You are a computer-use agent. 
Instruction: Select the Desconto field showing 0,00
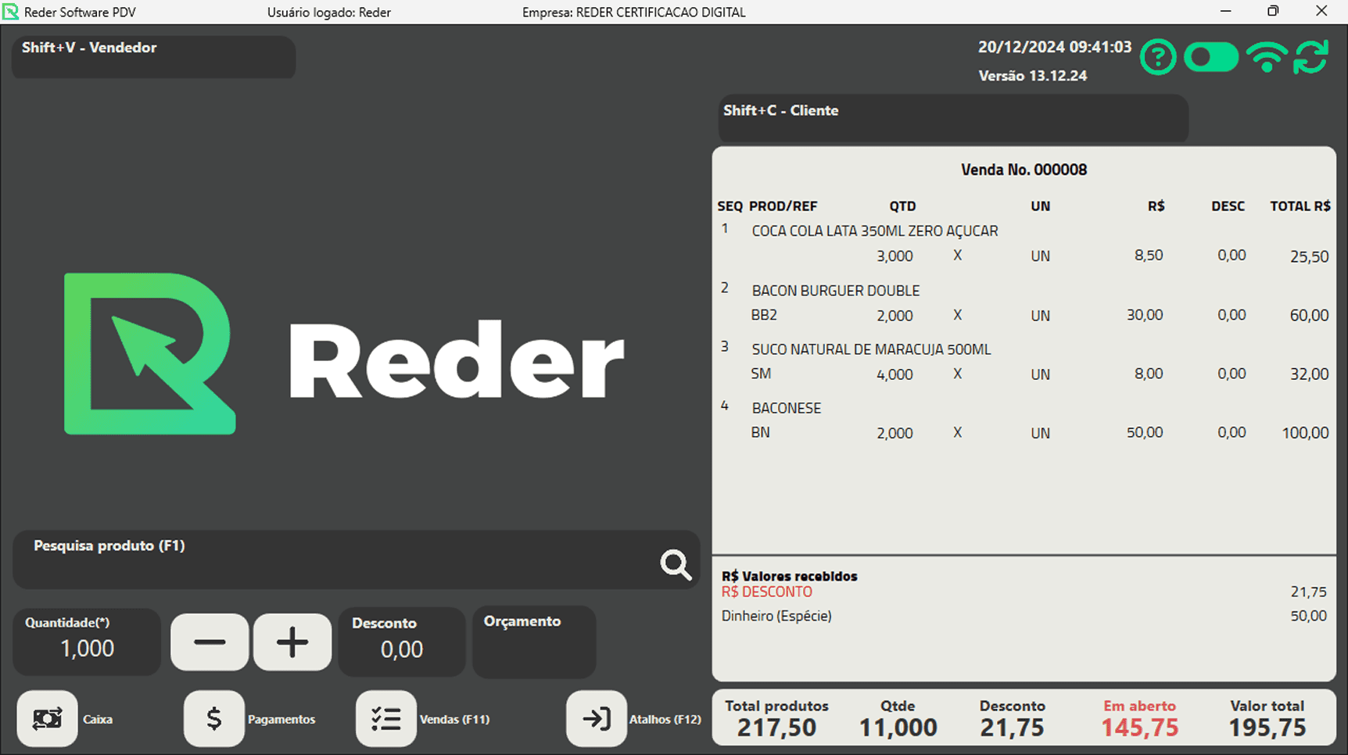click(x=402, y=642)
